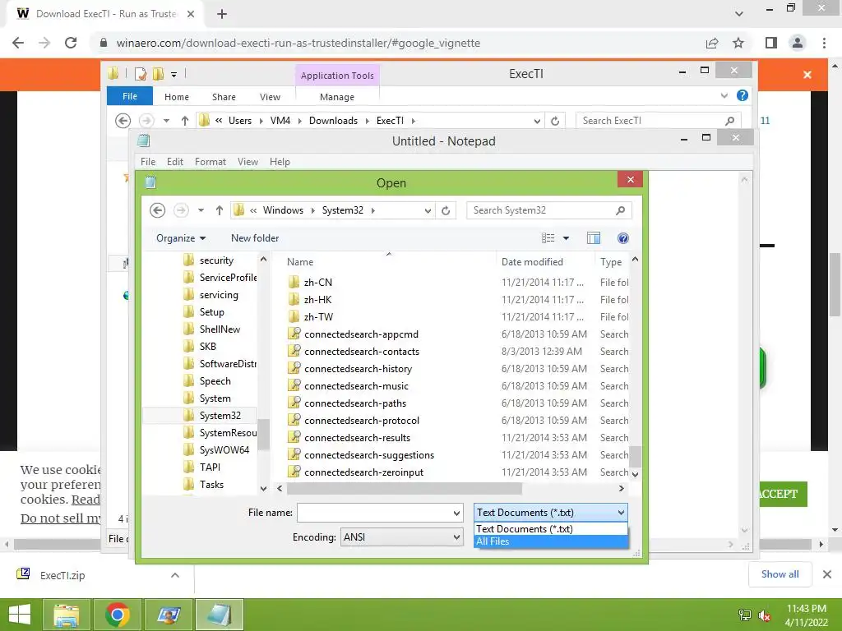Open the file type combo box
This screenshot has height=631, width=842.
(550, 513)
